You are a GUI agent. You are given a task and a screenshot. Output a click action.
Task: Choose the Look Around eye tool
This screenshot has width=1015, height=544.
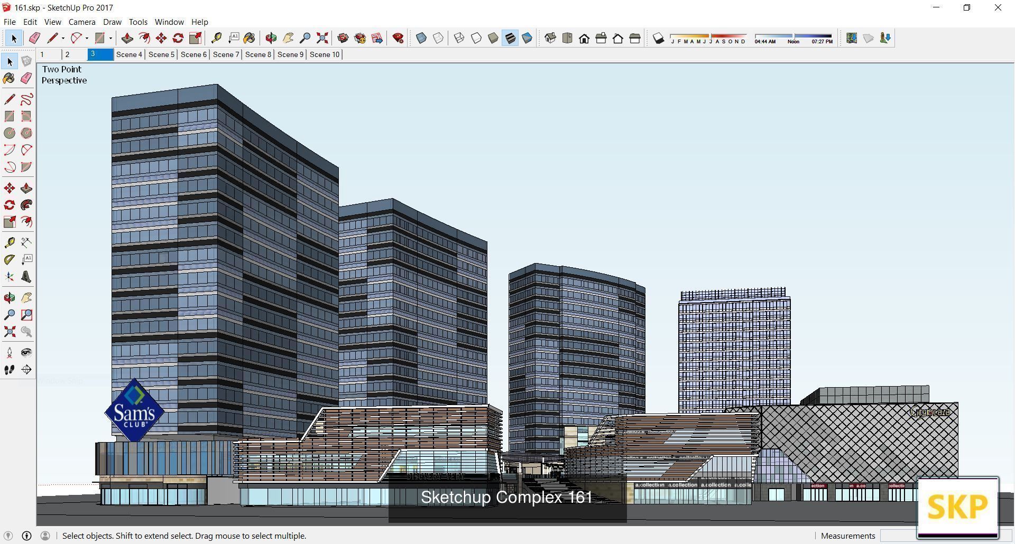coord(26,353)
